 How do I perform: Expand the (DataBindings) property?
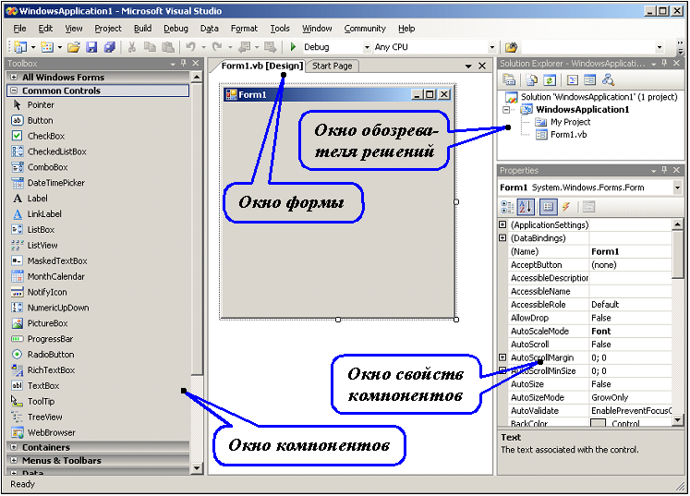coord(502,238)
